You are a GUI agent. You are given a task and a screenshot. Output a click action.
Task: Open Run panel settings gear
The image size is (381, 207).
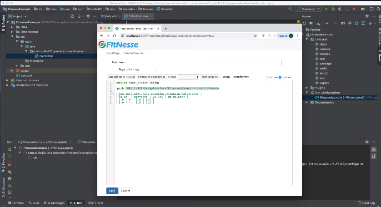coord(367,142)
